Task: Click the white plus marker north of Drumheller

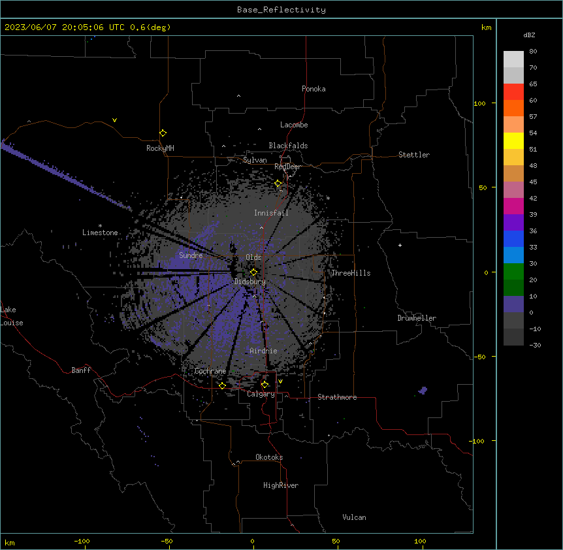Action: click(400, 245)
